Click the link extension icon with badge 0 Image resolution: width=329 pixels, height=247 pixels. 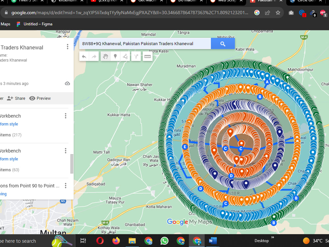point(313,13)
